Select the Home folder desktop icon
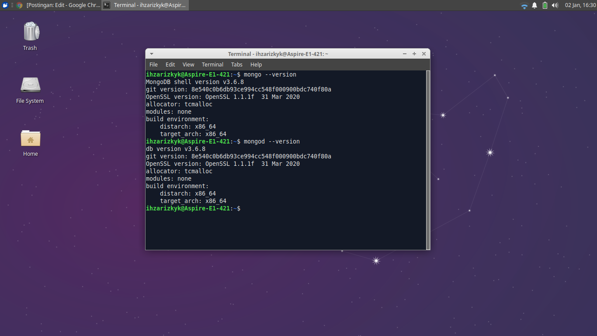The height and width of the screenshot is (336, 597). coord(30,143)
